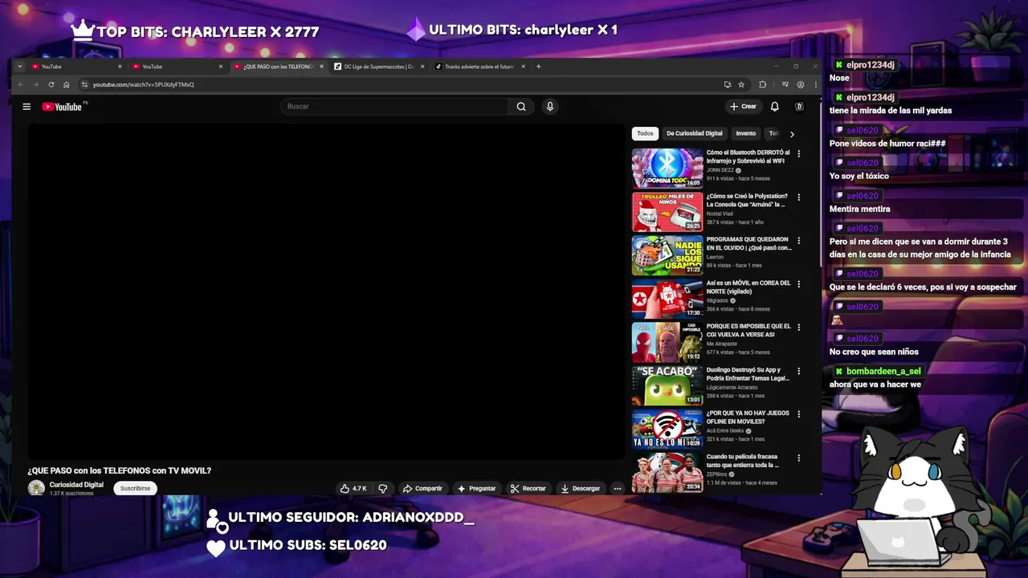This screenshot has height=578, width=1028.
Task: Open the YA NO ES LO MISMO thumbnail
Action: point(667,429)
